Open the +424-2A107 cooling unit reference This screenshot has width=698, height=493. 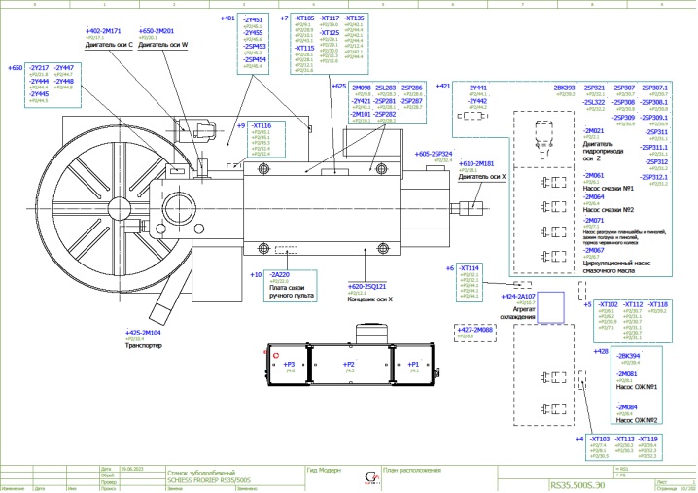coord(517,296)
